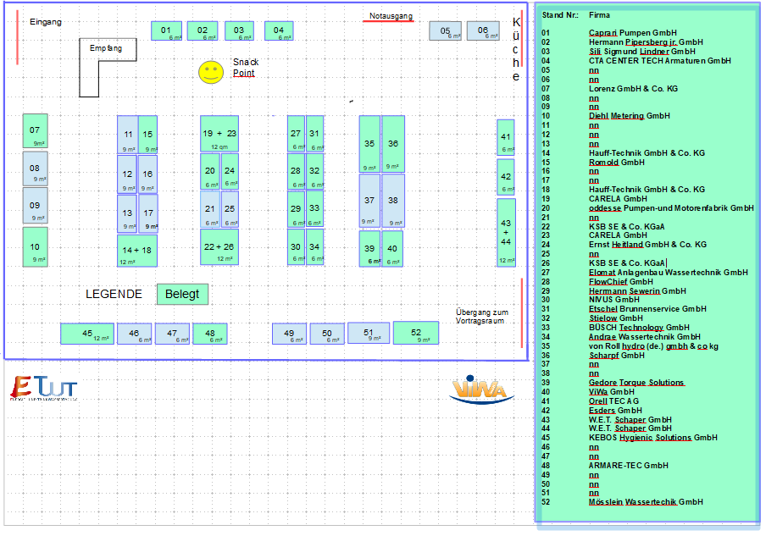Click Lorenz GmbH & Co. KG entry
The height and width of the screenshot is (536, 766).
point(633,88)
